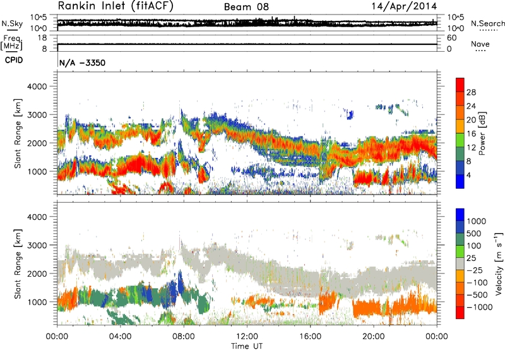Viewport: 505px width, 350px height.
Task: Click the '28' Power scale value
Action: (x=471, y=92)
